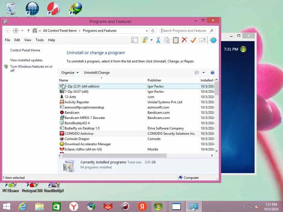Open File Explorer from taskbar
This screenshot has height=212, width=283.
click(x=40, y=207)
